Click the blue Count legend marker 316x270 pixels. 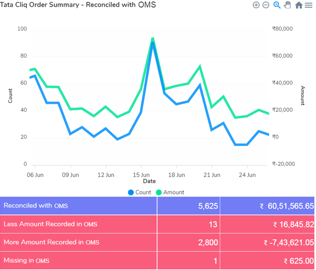(131, 192)
